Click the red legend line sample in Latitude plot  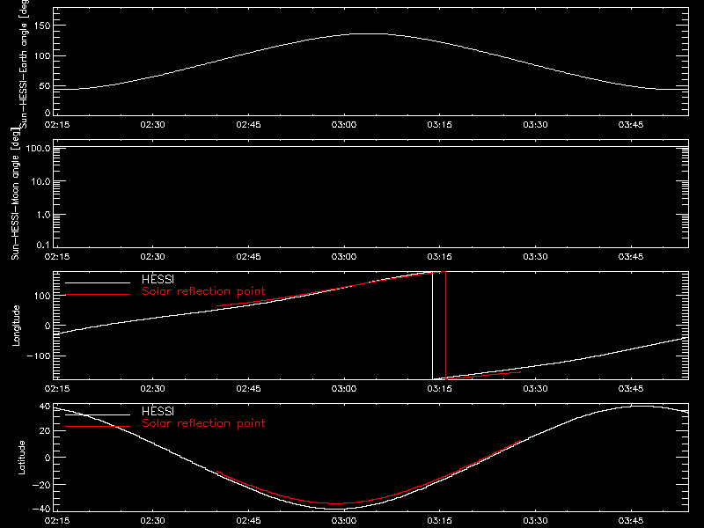click(x=98, y=426)
